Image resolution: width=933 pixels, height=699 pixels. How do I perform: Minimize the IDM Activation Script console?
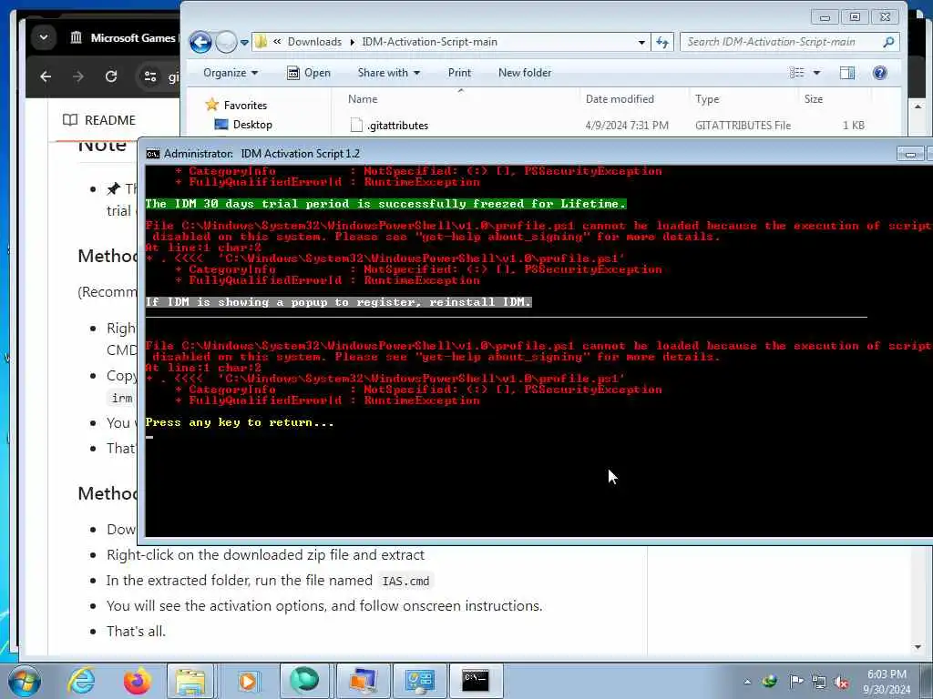[x=910, y=154]
